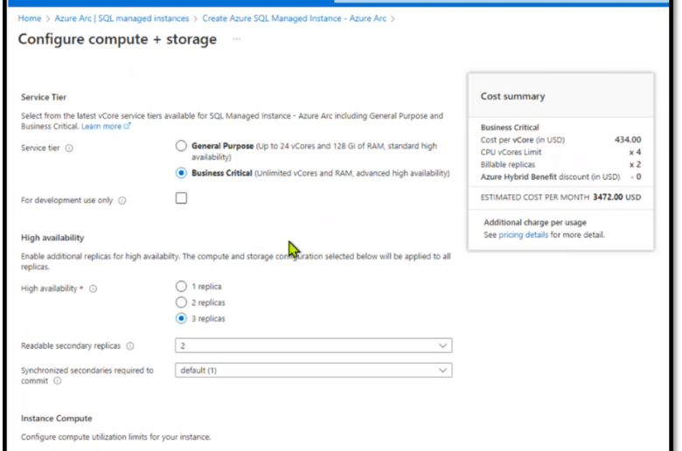Open the Learn more link
This screenshot has width=682, height=451.
click(x=101, y=127)
